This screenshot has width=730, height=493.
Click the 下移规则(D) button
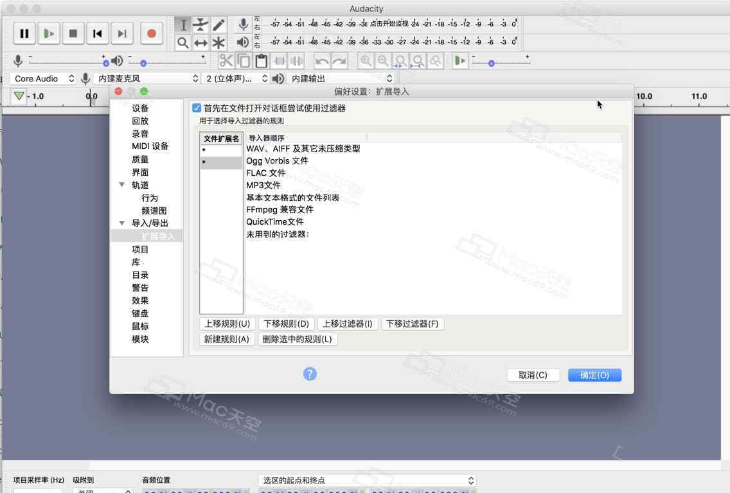coord(287,324)
